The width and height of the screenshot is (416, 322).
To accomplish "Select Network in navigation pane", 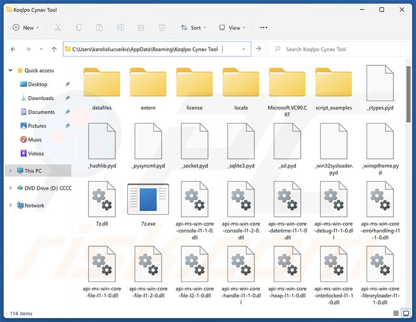I will coord(30,205).
